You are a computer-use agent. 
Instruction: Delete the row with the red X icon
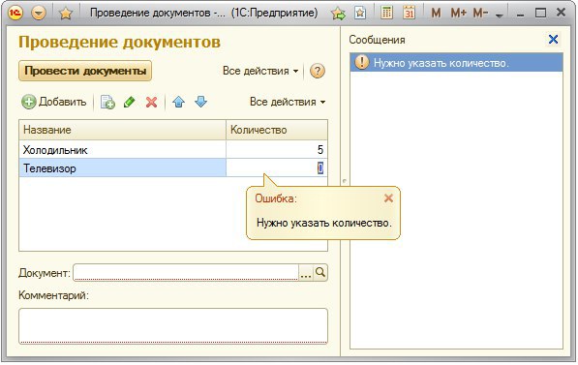click(x=151, y=102)
